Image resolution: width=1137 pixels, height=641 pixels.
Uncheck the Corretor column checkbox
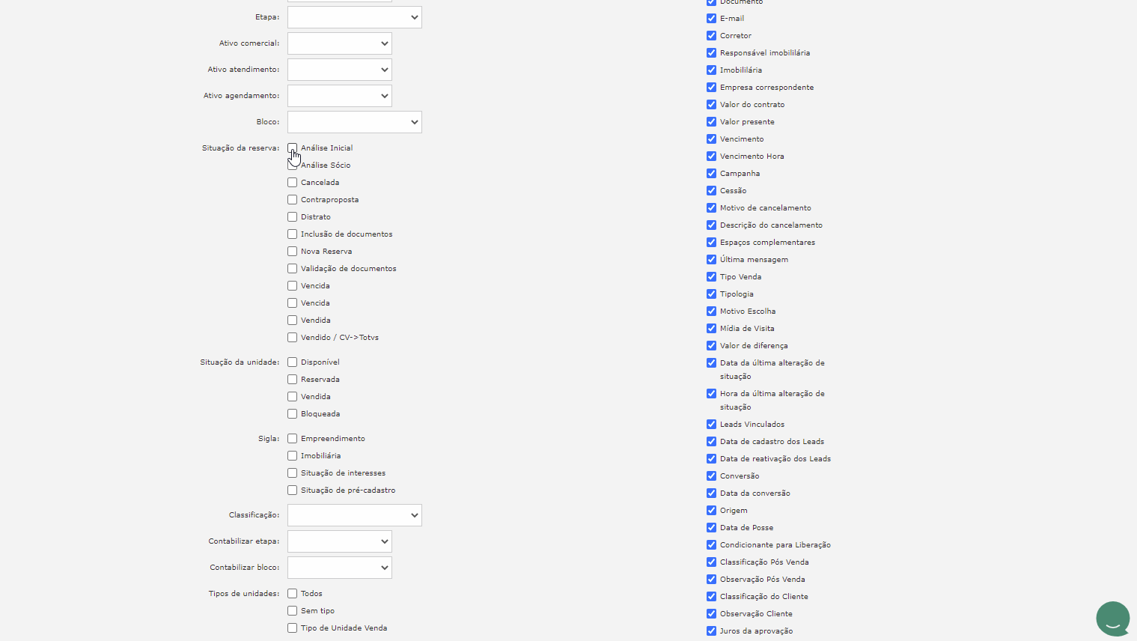pyautogui.click(x=712, y=36)
